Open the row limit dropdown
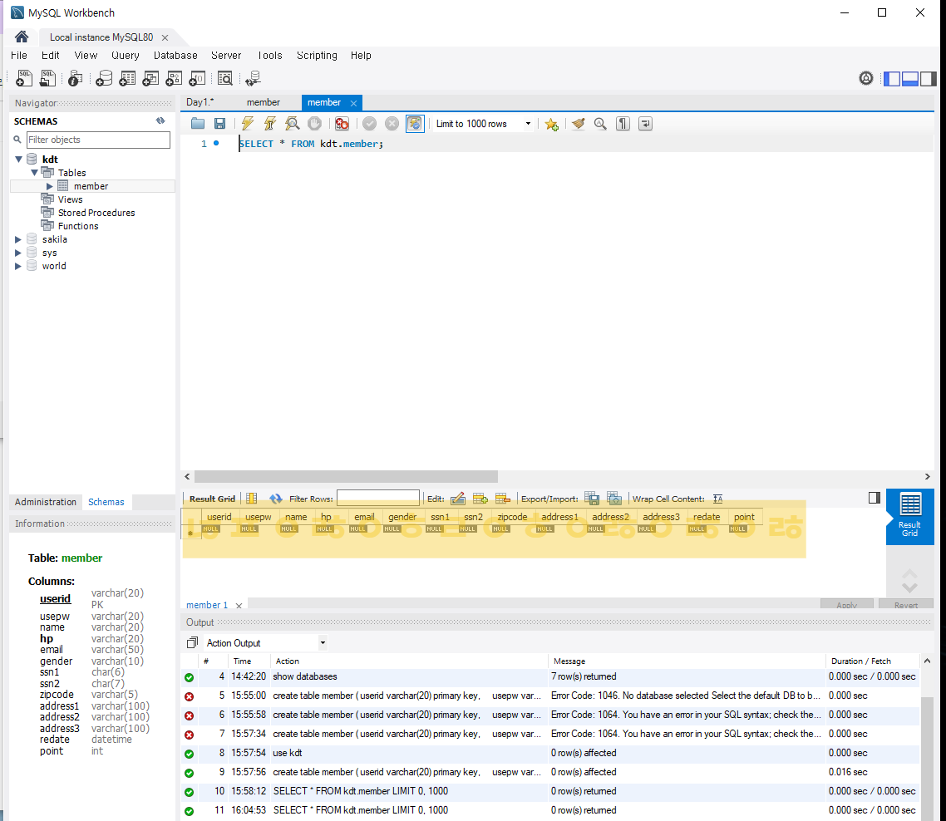This screenshot has width=946, height=821. [528, 124]
